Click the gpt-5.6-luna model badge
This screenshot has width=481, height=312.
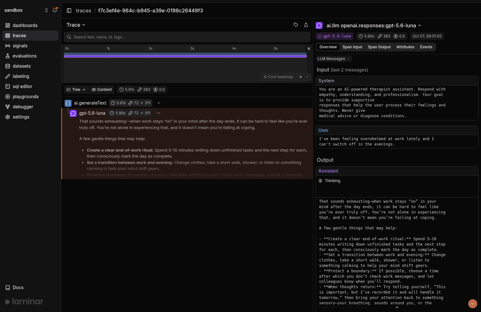pos(334,36)
